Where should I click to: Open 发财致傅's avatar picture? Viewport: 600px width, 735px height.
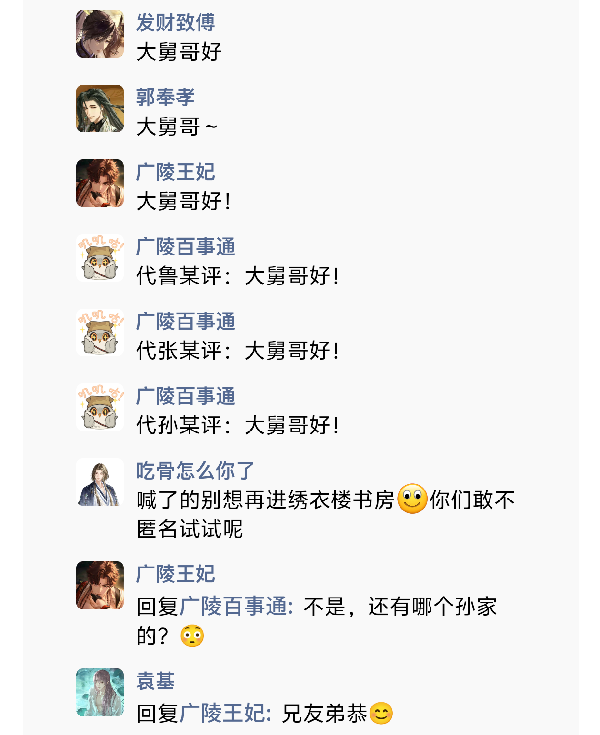(100, 34)
